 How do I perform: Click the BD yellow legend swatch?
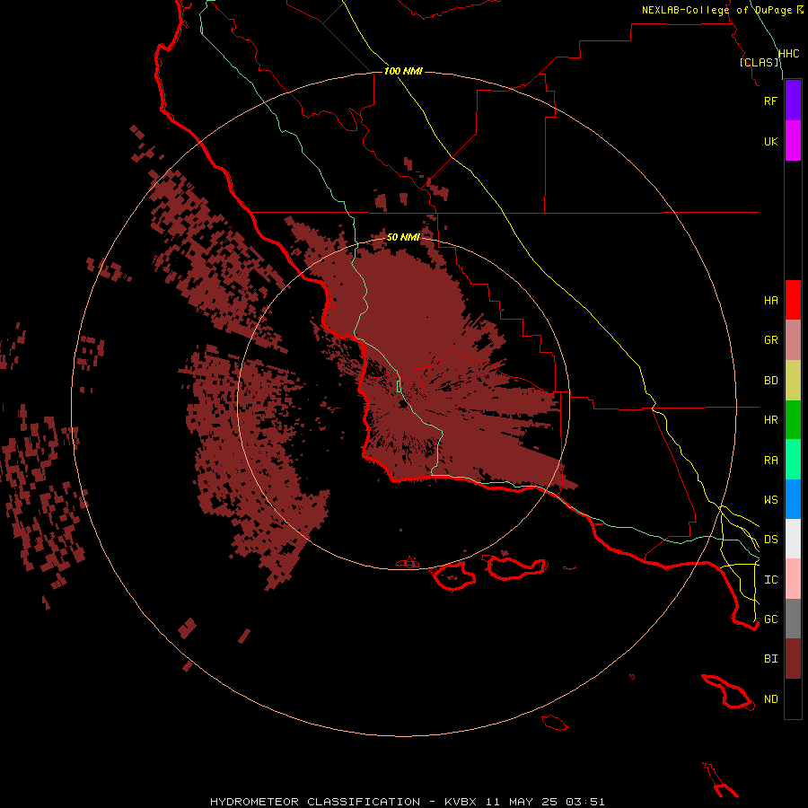(793, 381)
